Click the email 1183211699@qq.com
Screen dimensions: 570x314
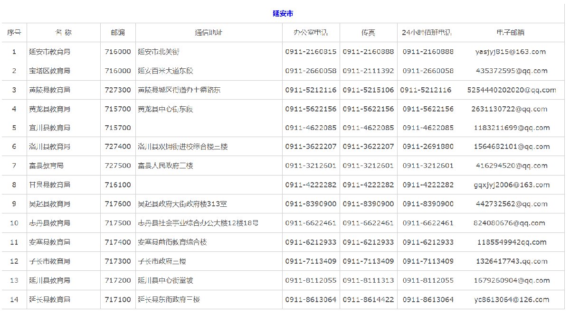[x=512, y=128]
